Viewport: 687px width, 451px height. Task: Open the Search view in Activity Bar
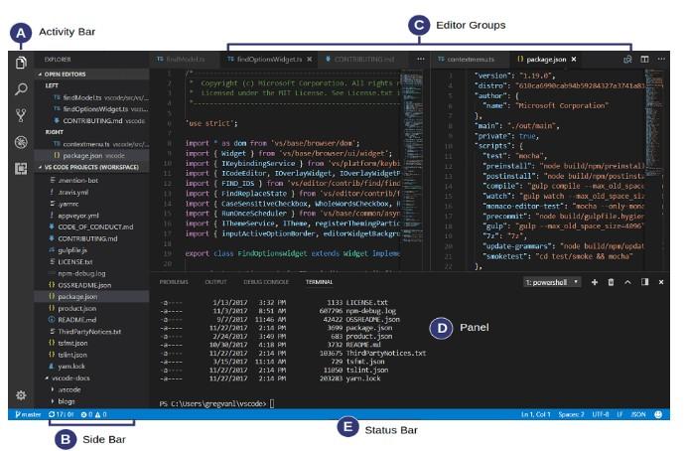(21, 89)
